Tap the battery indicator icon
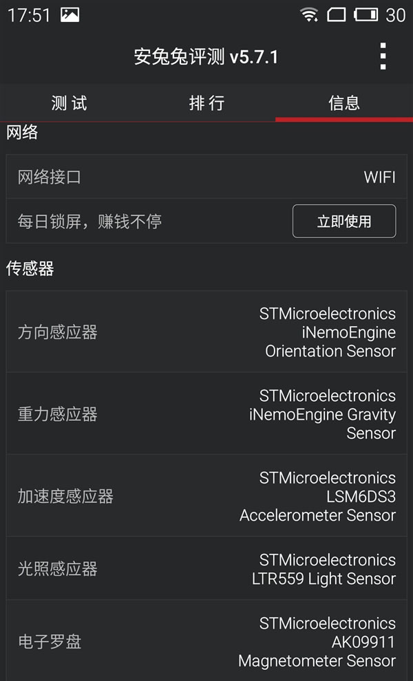 pyautogui.click(x=366, y=14)
